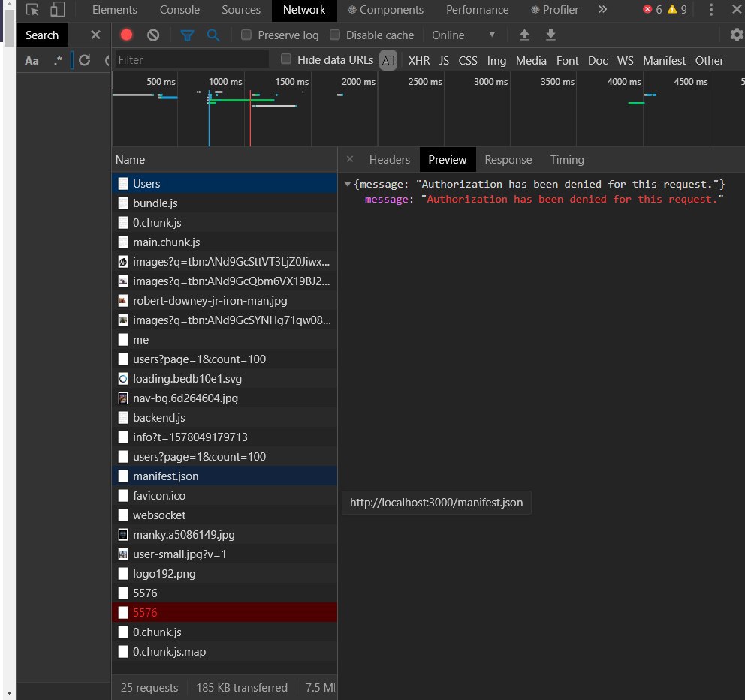Clear the network log

[x=153, y=35]
